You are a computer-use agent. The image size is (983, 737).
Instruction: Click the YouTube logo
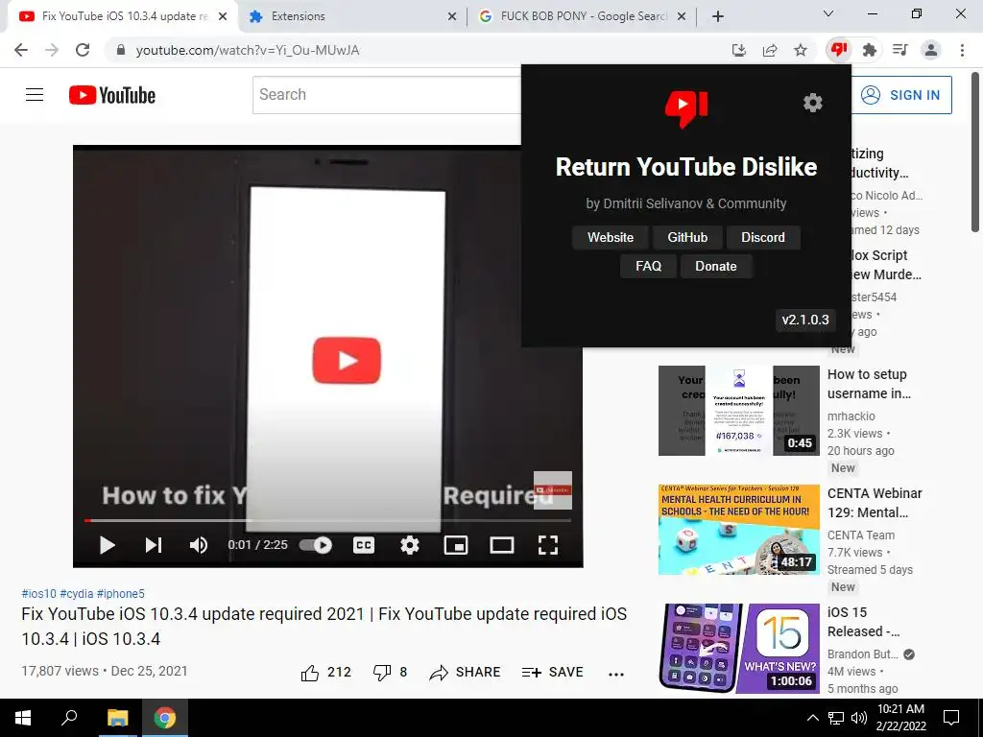point(112,95)
